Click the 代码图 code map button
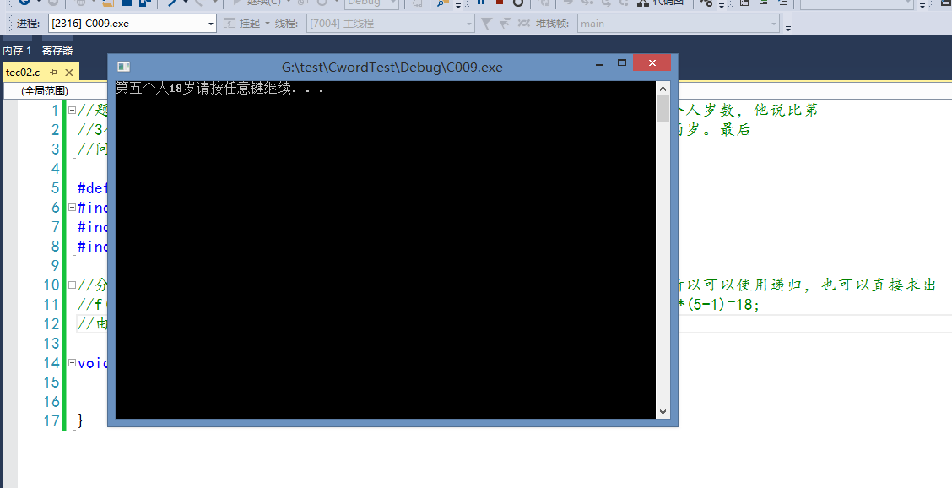The width and height of the screenshot is (952, 488). (x=661, y=3)
